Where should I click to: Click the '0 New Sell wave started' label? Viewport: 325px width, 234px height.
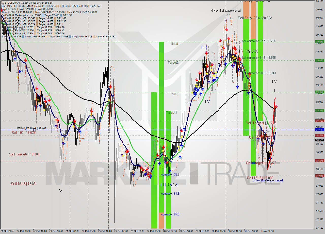click(x=226, y=11)
